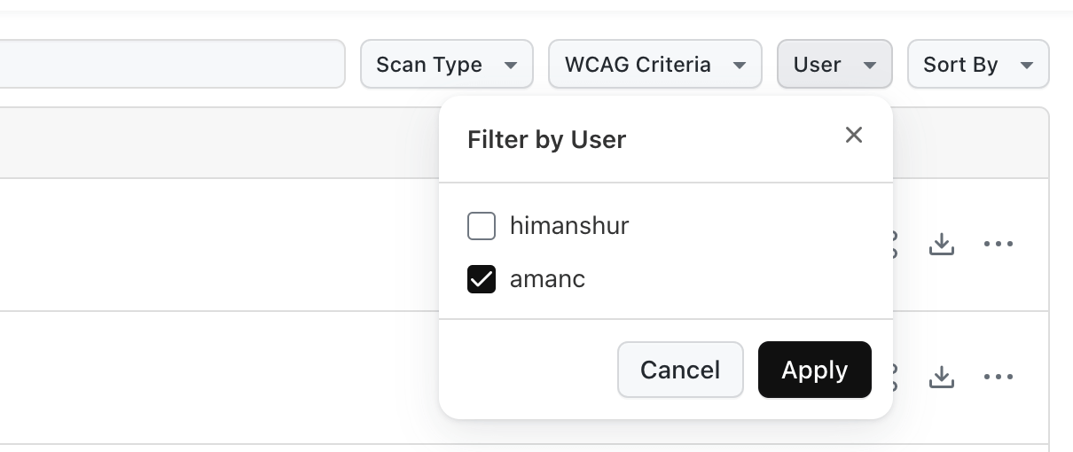Click the search input field
This screenshot has width=1073, height=452.
(168, 64)
